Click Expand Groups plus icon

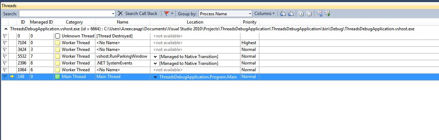(301, 14)
